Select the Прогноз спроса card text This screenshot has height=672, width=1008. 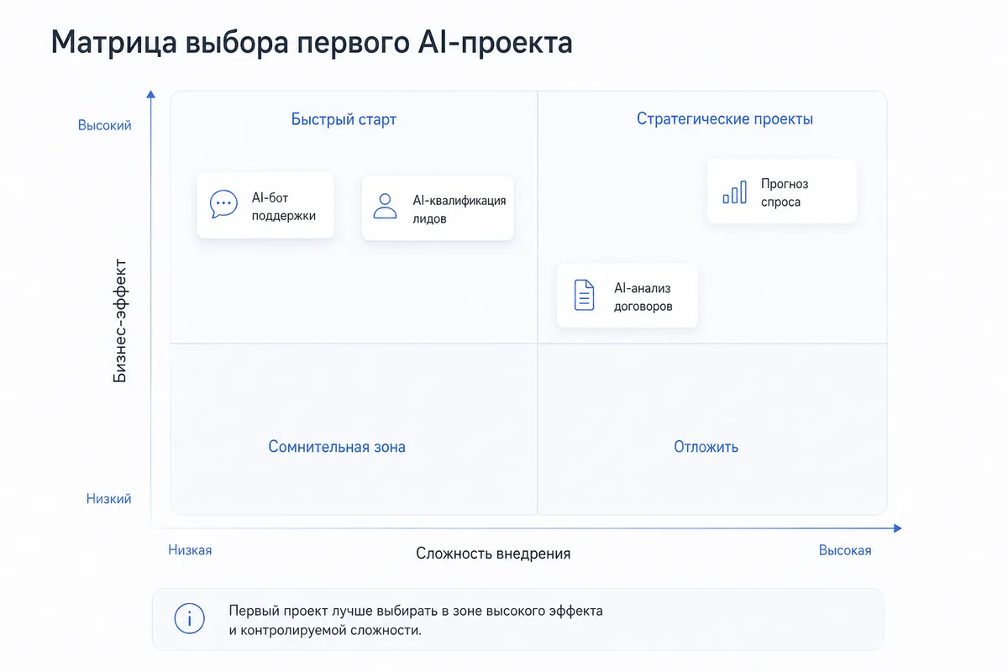click(785, 192)
